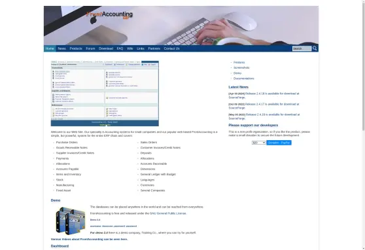Click the Contact Us menu item

coord(172,48)
